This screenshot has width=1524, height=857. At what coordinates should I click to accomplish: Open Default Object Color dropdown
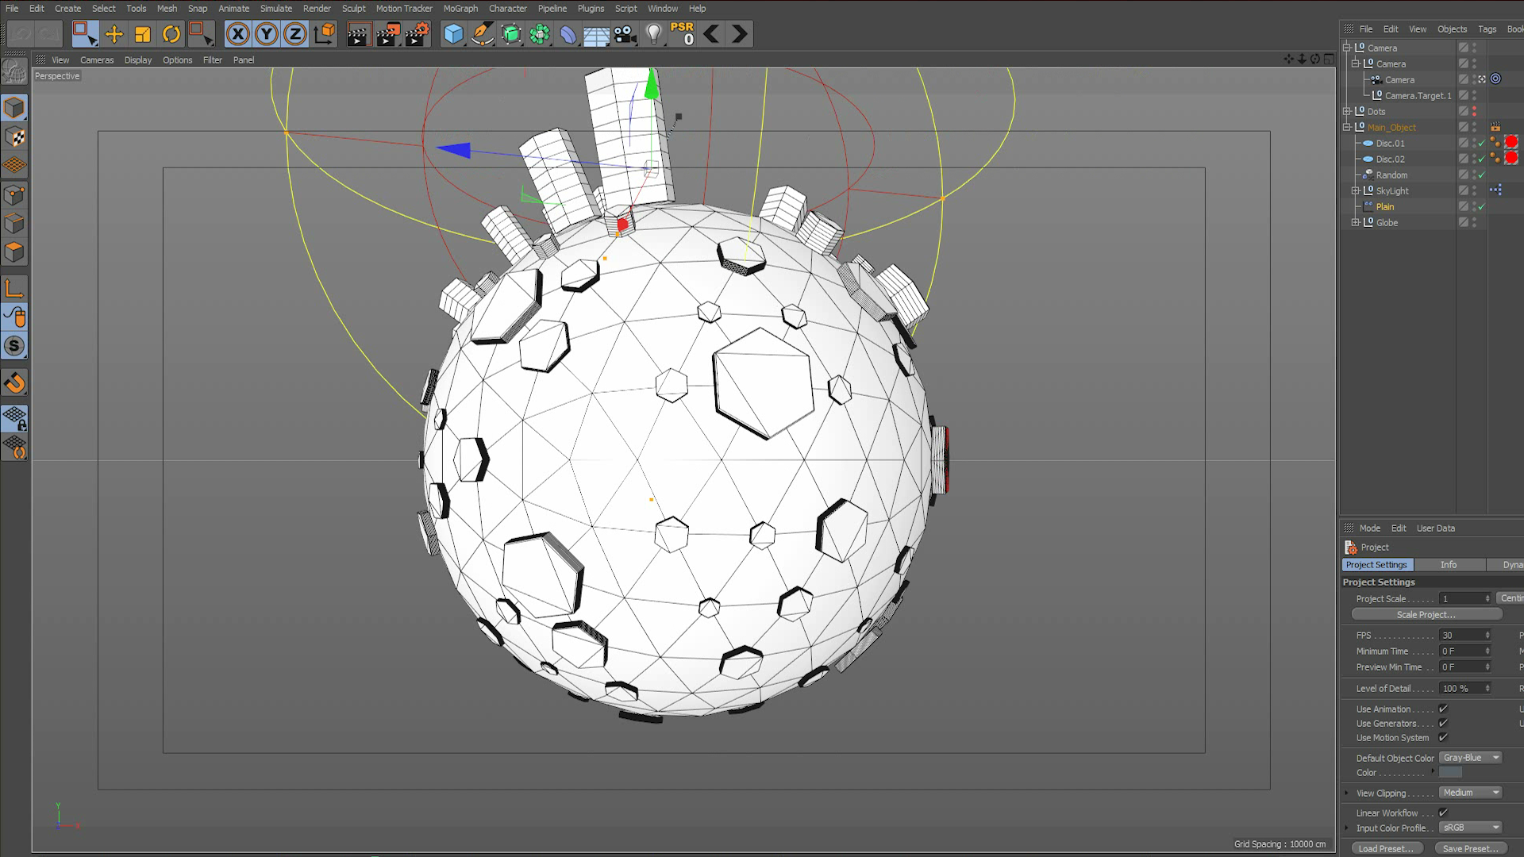(1471, 758)
